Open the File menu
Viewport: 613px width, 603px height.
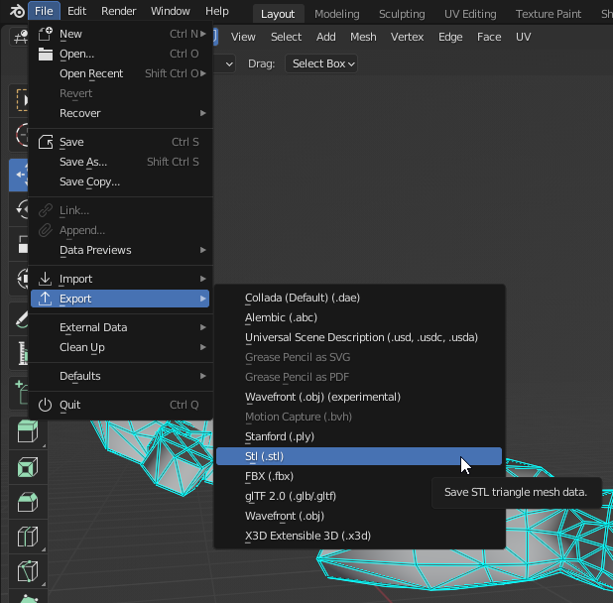[x=44, y=11]
